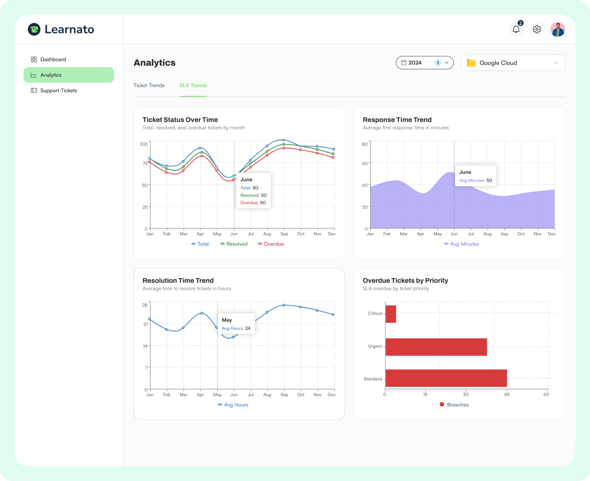The image size is (590, 481).
Task: Toggle the Breaches legend item
Action: (x=454, y=405)
